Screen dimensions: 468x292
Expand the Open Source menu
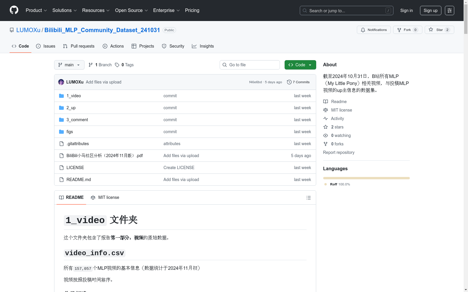(x=132, y=10)
